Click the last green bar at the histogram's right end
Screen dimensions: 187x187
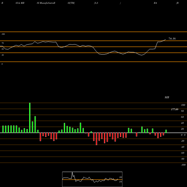[166, 131]
